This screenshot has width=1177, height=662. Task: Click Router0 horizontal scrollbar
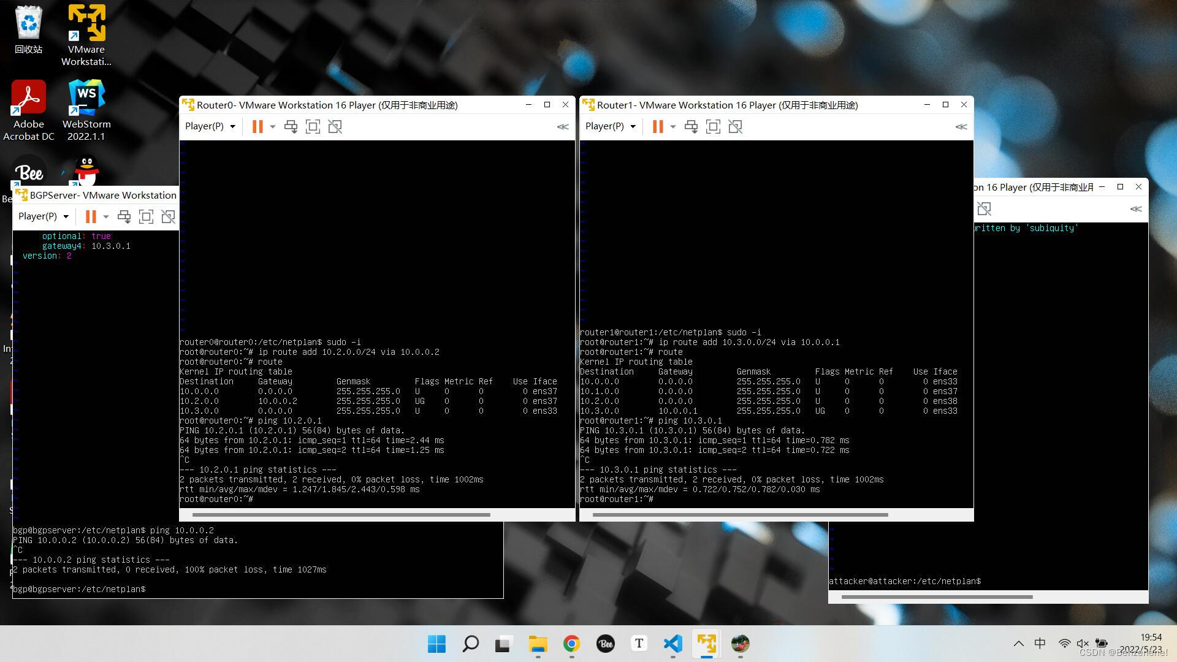341,515
